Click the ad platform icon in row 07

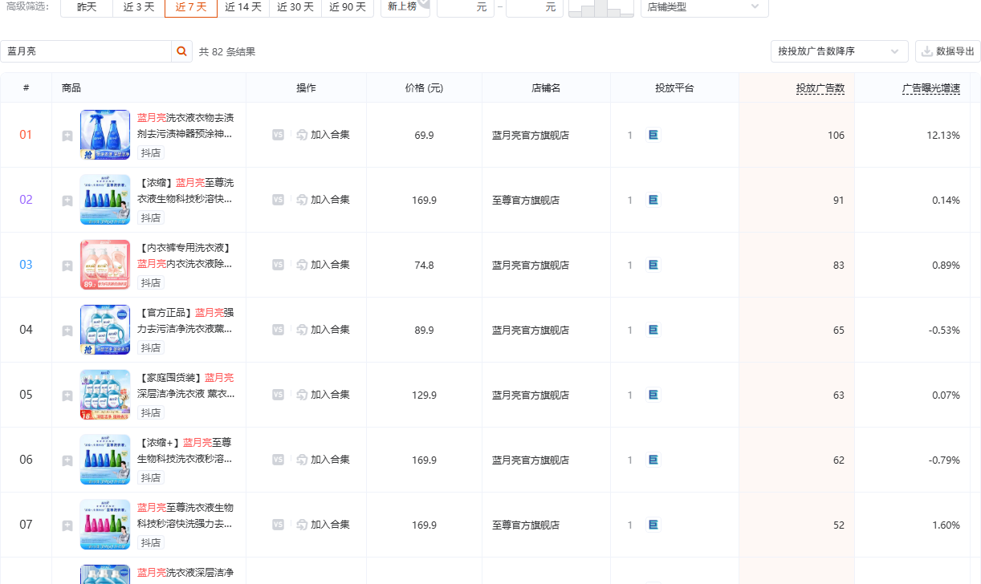click(653, 525)
